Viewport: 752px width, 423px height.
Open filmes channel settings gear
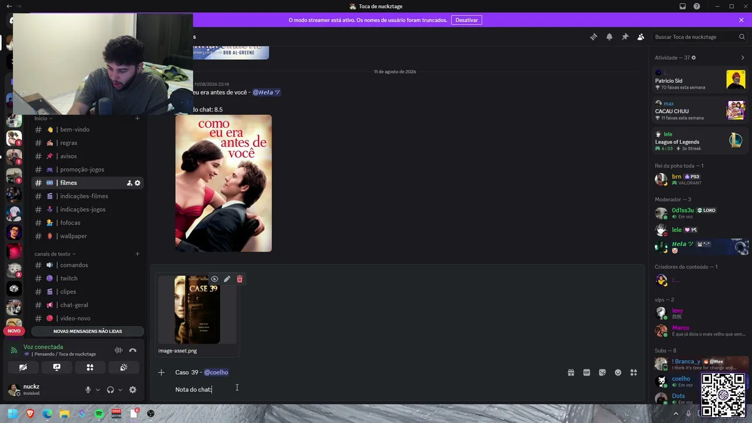coord(137,183)
